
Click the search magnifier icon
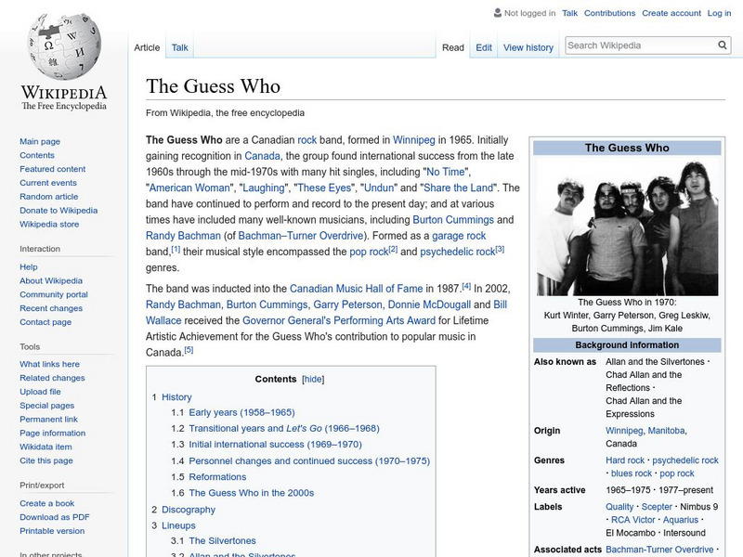723,45
